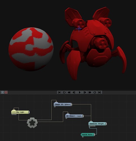
Task: Step back one frame
Action: 74,92
